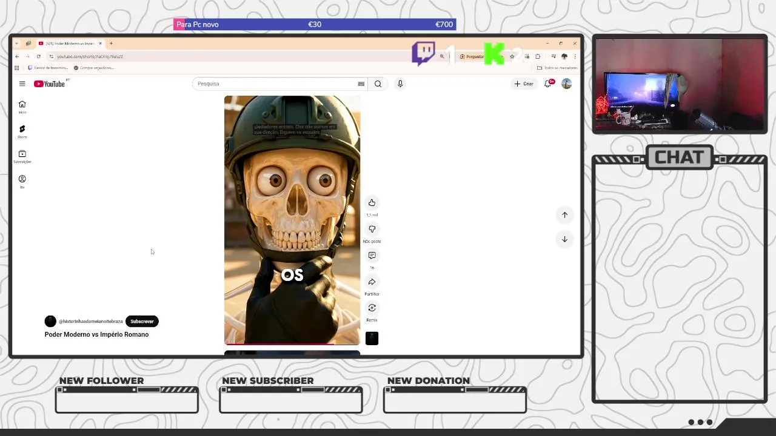Click the magnifier search button
This screenshot has height=436, width=776.
pos(378,84)
